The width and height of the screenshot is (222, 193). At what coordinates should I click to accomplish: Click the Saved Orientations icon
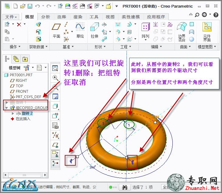[55, 115]
